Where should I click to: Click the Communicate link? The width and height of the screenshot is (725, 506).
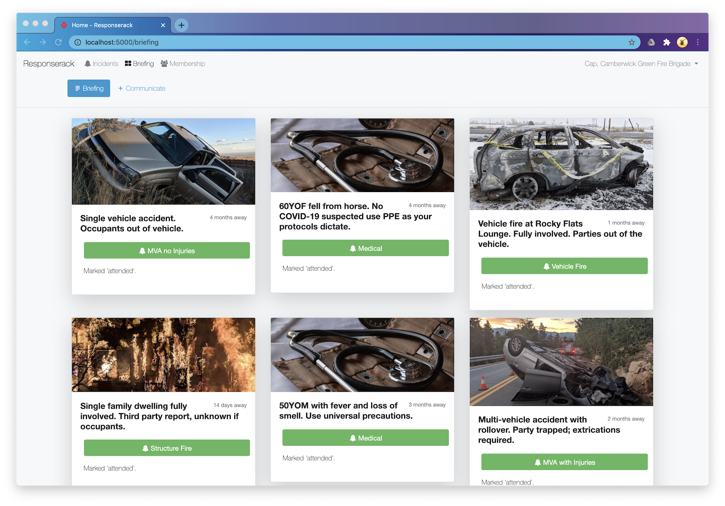coord(142,88)
